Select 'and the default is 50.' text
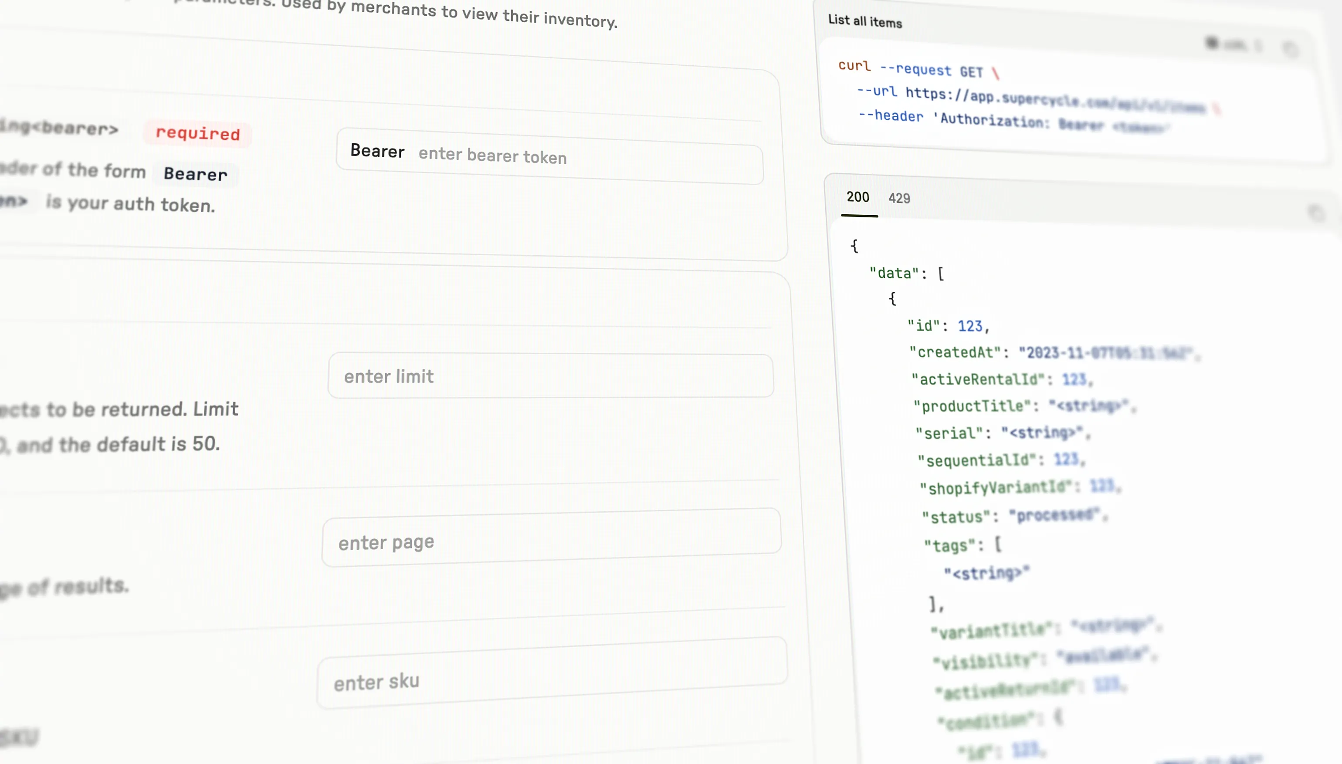This screenshot has height=764, width=1342. 118,444
